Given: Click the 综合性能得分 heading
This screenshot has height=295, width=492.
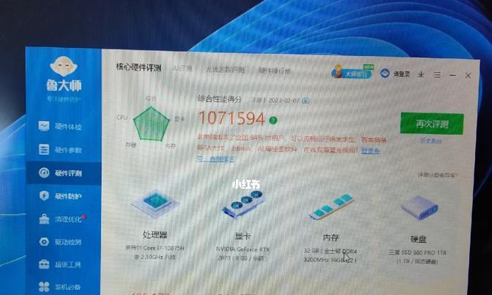Looking at the screenshot, I should coord(220,100).
